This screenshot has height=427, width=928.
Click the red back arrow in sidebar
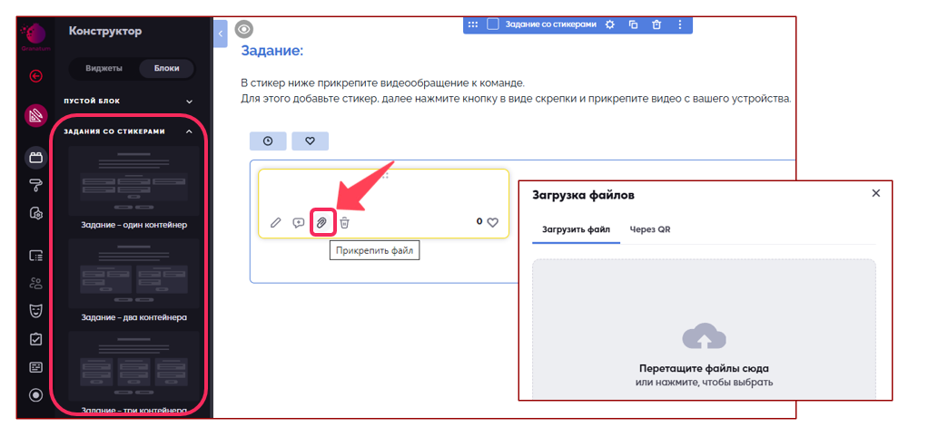pos(36,76)
